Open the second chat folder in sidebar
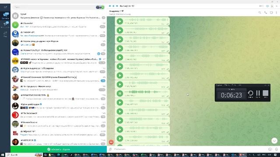 tap(5, 25)
